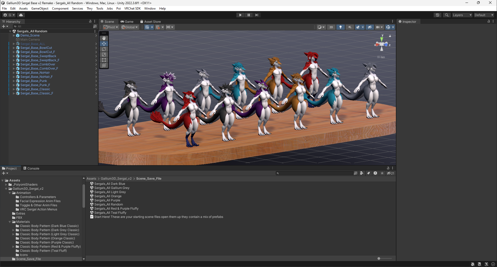Screen dimensions: 497x267
Task: Open the Layers dropdown
Action: point(462,15)
